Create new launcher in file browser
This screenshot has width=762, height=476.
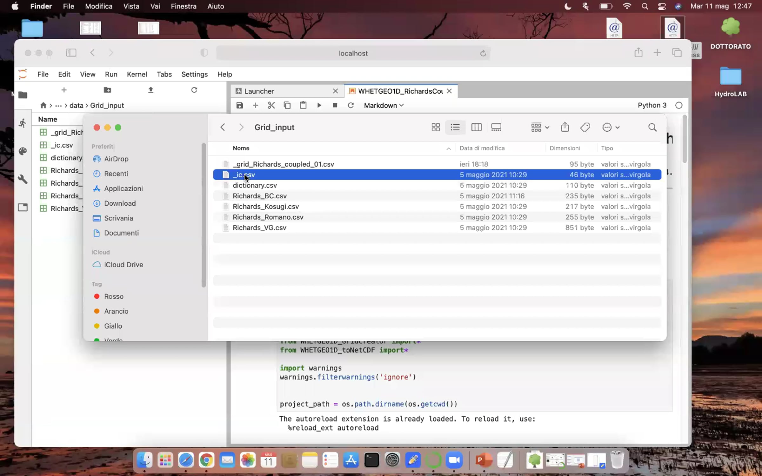64,90
